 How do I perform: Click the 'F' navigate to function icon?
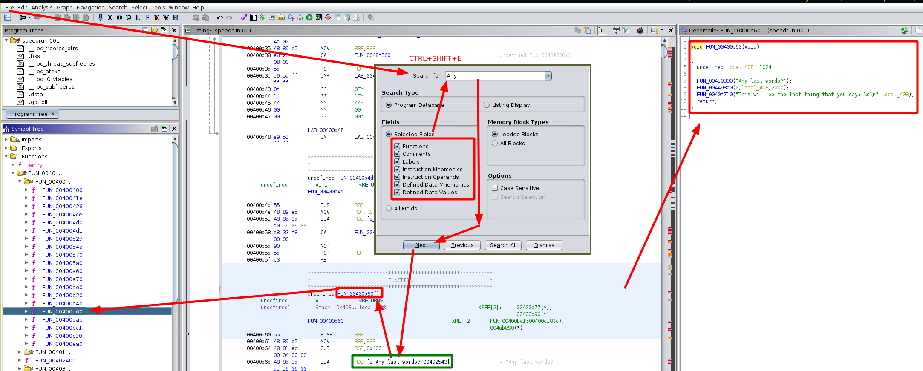point(147,17)
